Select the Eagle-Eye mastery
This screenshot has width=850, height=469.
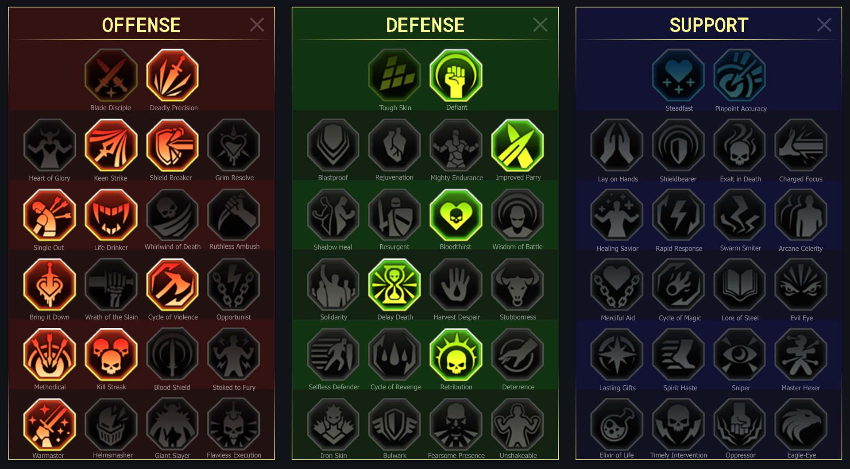click(801, 424)
